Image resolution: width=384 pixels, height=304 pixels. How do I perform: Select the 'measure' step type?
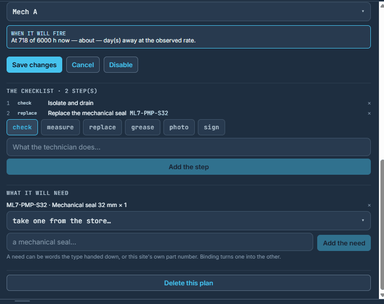tap(60, 127)
